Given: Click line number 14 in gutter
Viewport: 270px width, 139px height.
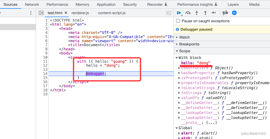Looking at the screenshot, I should [45, 74].
